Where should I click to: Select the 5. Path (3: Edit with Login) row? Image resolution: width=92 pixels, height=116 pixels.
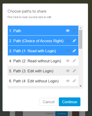point(43,71)
